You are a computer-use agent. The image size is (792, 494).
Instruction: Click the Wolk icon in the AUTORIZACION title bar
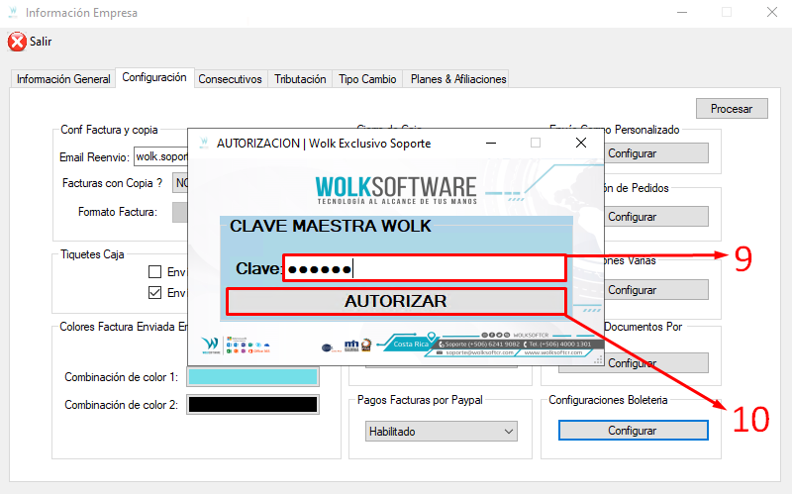204,143
